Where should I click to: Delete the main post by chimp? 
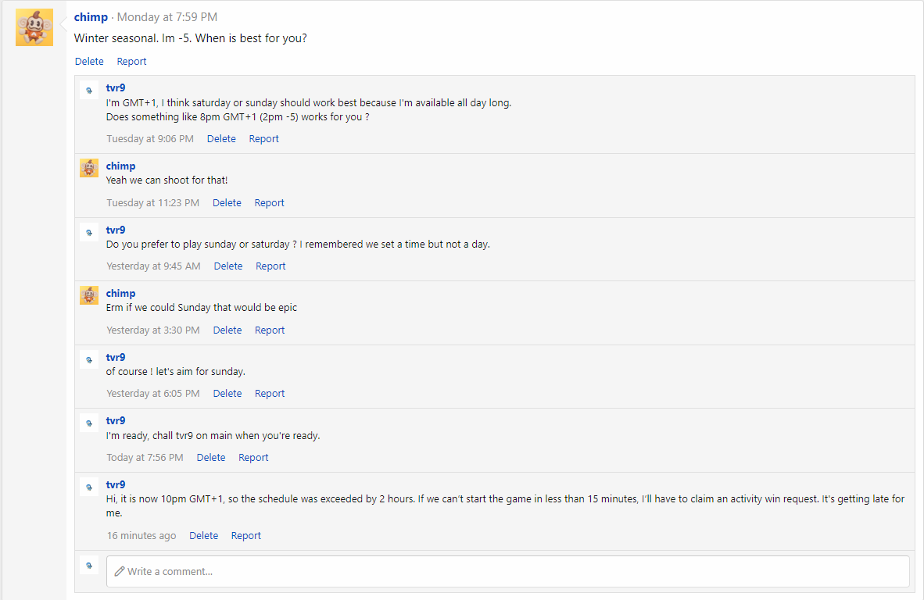[89, 61]
